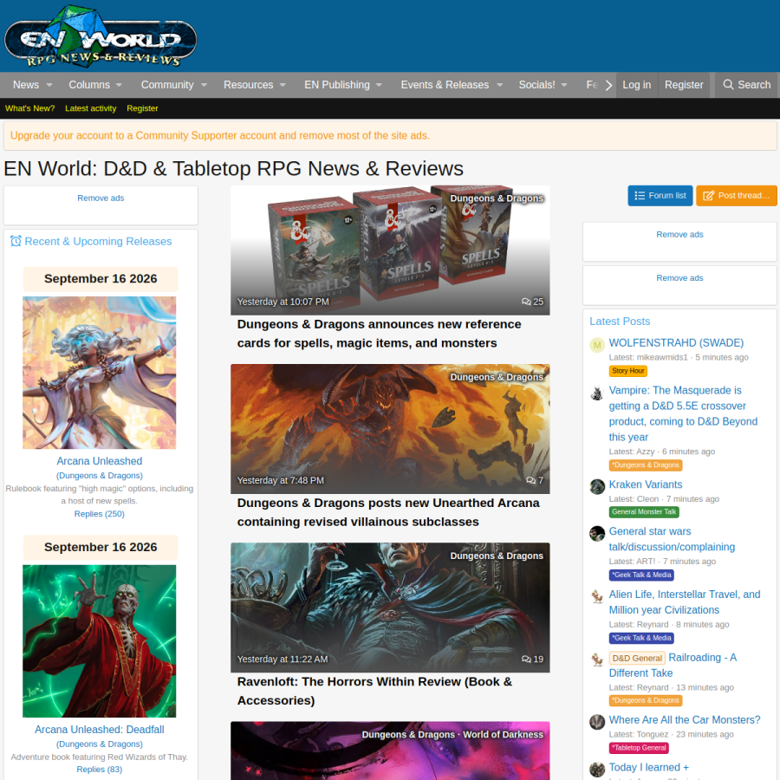Image resolution: width=780 pixels, height=780 pixels.
Task: Open WOLFENSTRAHD (SWADE) thread
Action: 676,342
